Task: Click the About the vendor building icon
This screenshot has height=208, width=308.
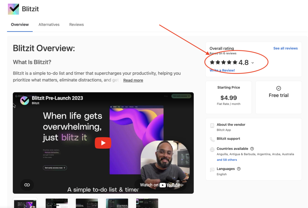Action: coord(212,126)
